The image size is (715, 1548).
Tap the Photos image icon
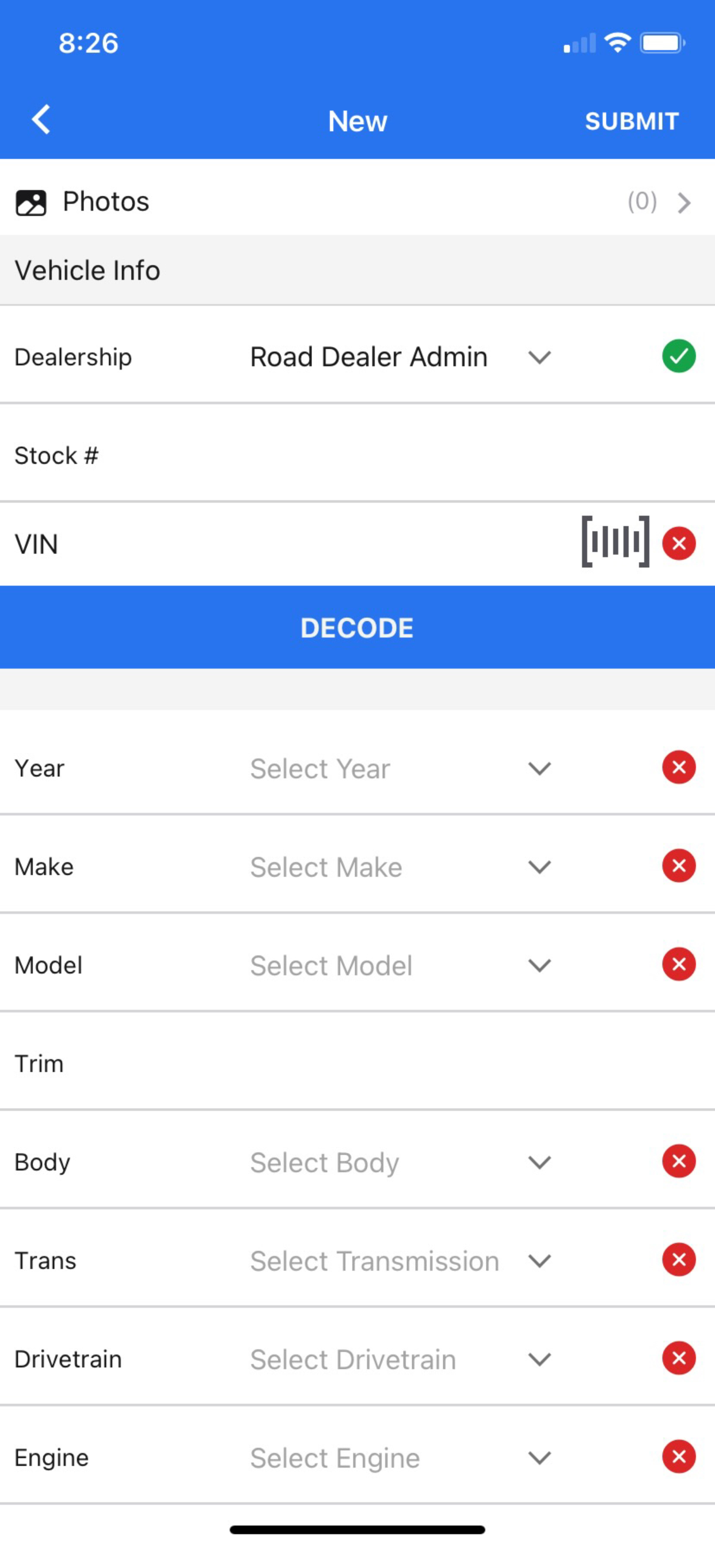[31, 203]
